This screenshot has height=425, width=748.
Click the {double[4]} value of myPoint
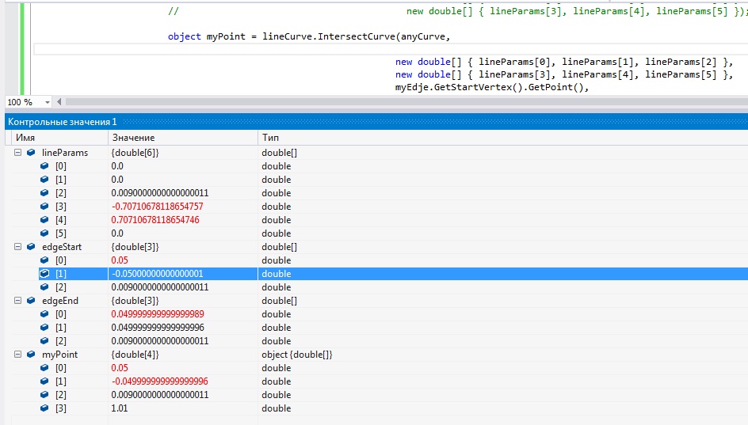[135, 355]
